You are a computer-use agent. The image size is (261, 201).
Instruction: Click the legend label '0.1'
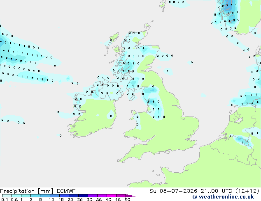(x=5, y=199)
